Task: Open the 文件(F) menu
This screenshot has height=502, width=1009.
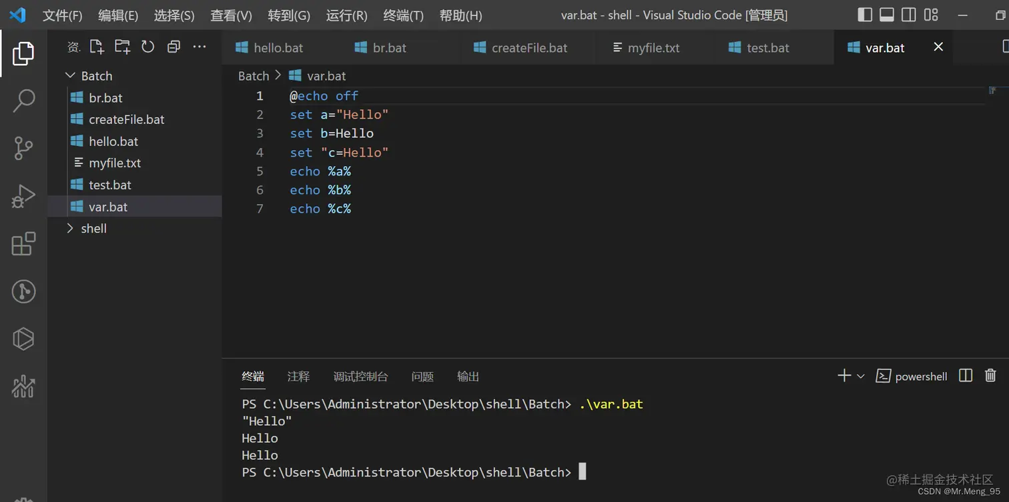Action: click(x=62, y=15)
